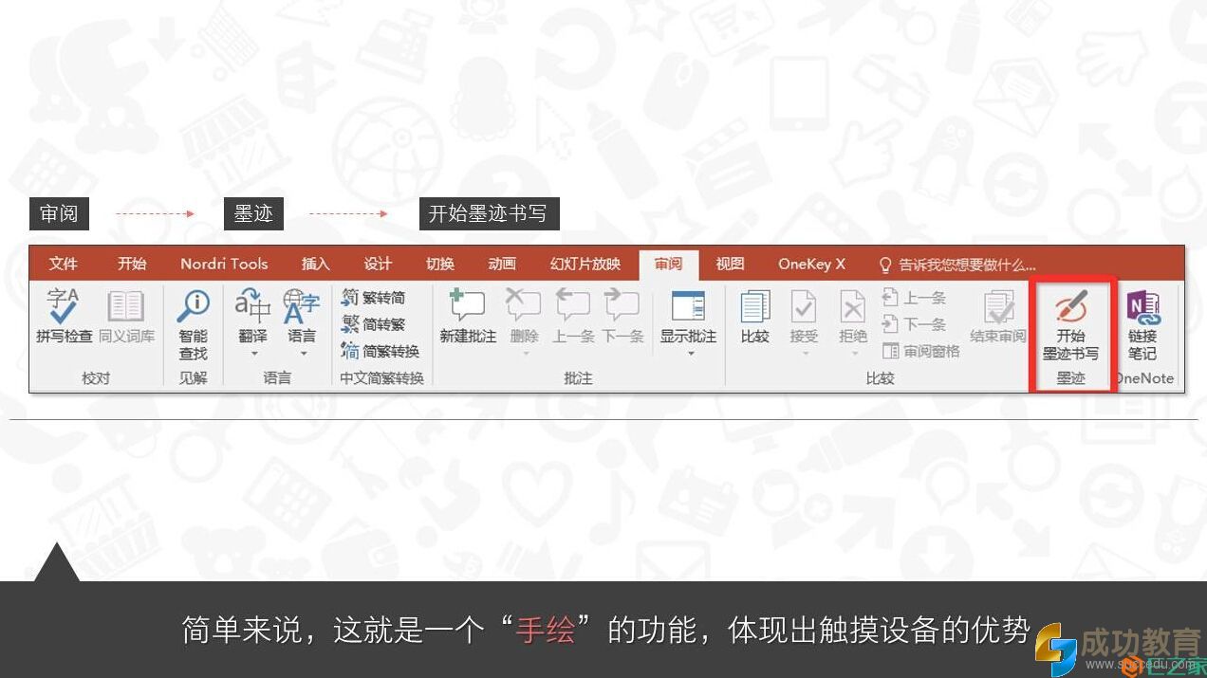1207x678 pixels.
Task: Click the 告诉我您想要做什么 search box
Action: click(958, 265)
